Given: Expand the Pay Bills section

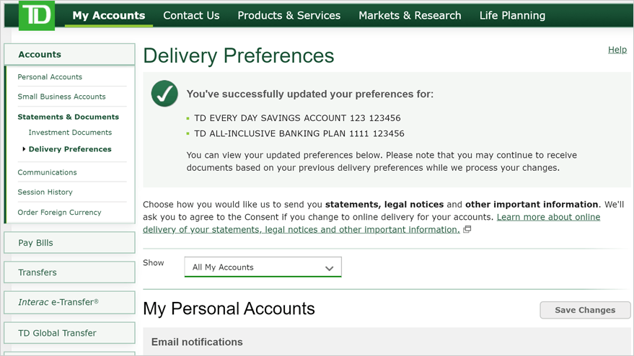Looking at the screenshot, I should point(69,242).
